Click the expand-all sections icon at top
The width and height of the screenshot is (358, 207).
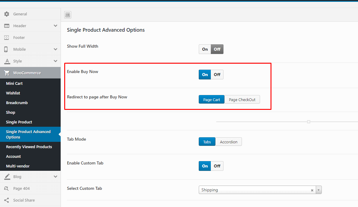pos(68,14)
